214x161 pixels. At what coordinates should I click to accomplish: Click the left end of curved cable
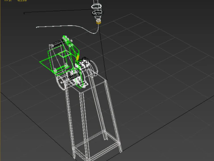click(37, 27)
